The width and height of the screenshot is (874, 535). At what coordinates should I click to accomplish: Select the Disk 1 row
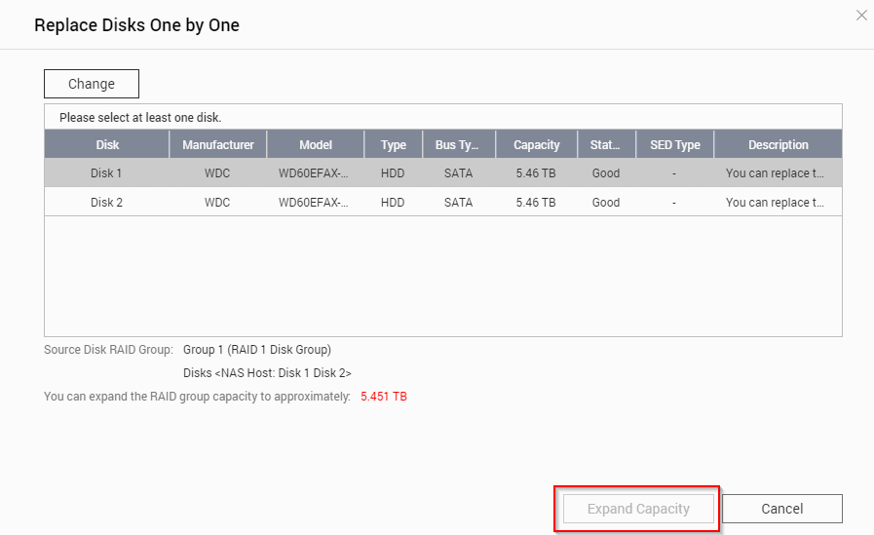coord(106,172)
